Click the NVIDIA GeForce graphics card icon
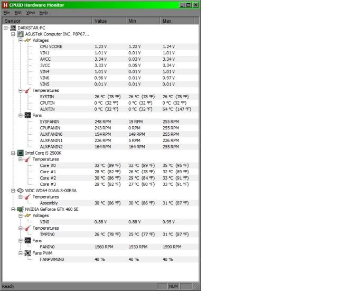The image size is (338, 291). 20,209
